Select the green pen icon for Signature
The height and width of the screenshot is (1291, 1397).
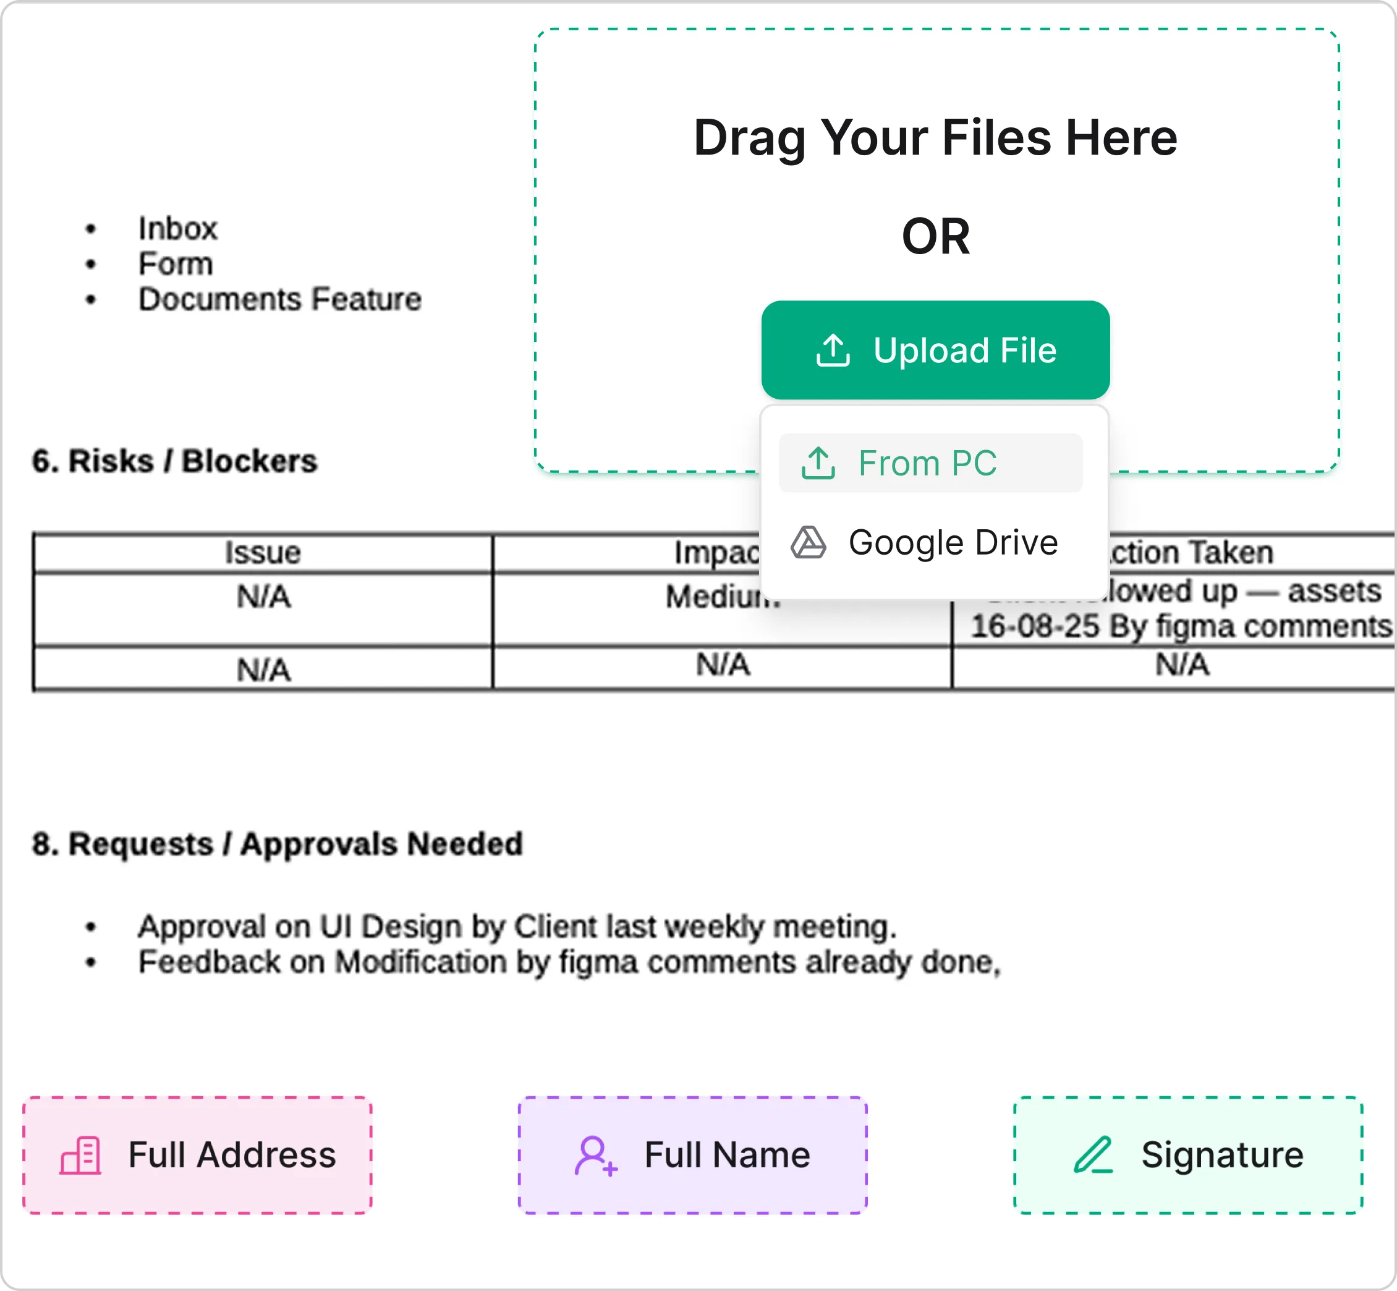click(1095, 1153)
